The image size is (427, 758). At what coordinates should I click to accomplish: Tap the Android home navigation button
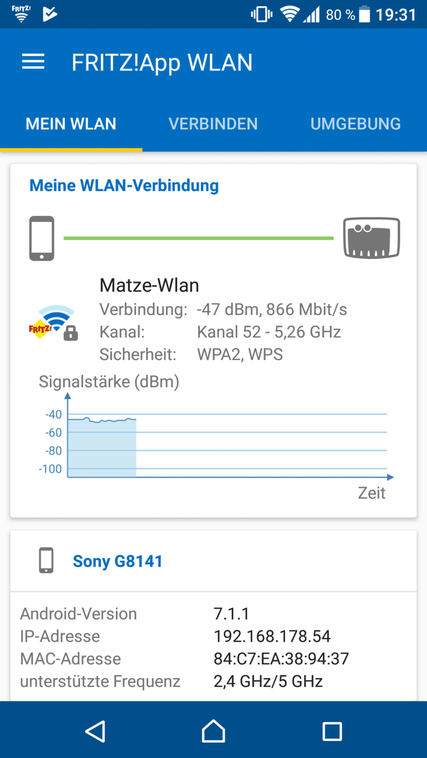(213, 731)
